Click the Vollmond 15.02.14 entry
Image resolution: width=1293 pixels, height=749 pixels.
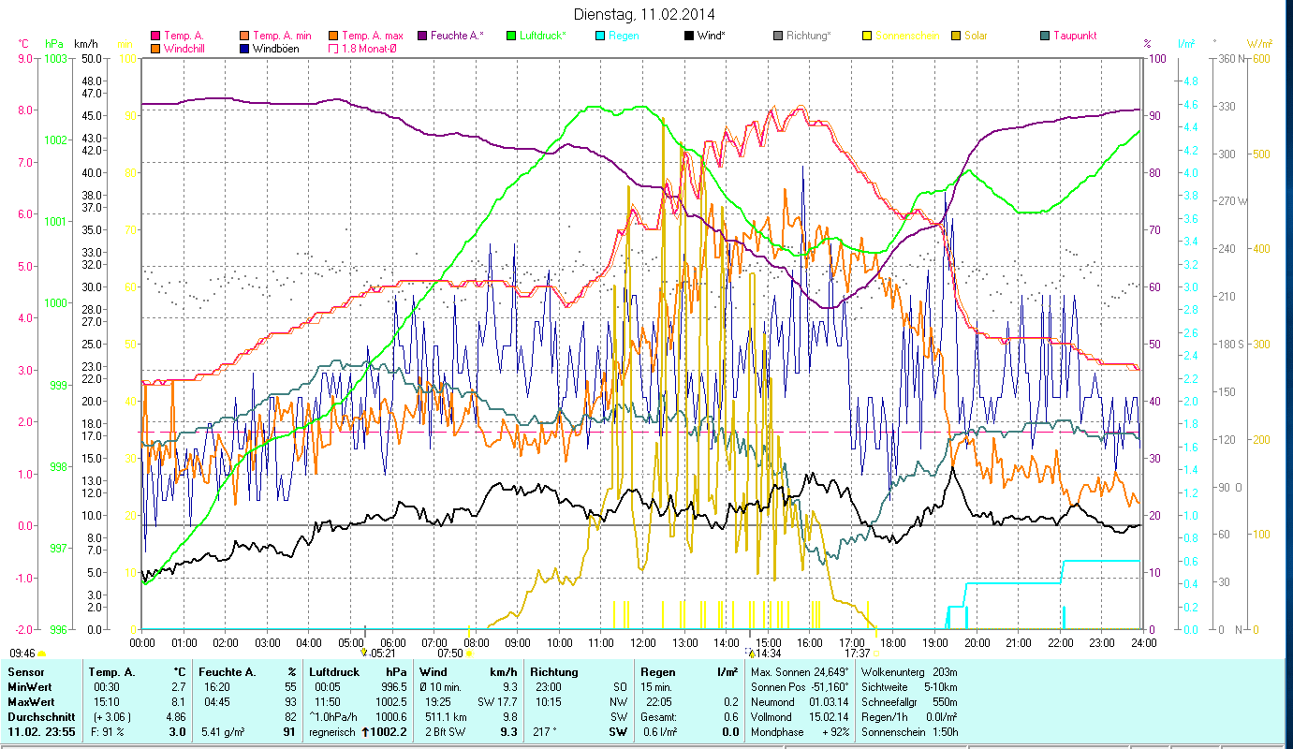point(799,717)
